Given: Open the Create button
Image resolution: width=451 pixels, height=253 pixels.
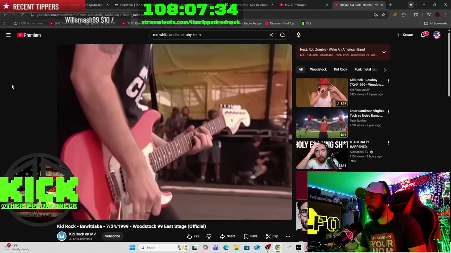Looking at the screenshot, I should pos(404,35).
